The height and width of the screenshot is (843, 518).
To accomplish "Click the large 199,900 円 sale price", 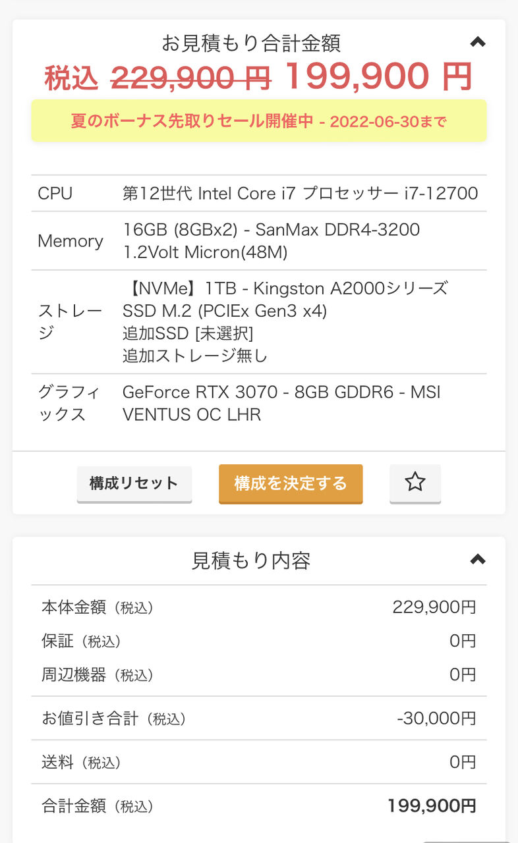I will click(x=378, y=77).
